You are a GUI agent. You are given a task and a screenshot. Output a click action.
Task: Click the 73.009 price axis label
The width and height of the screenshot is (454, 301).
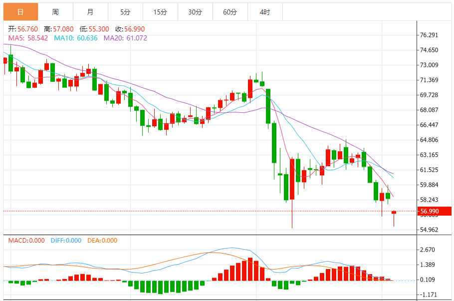pos(429,65)
